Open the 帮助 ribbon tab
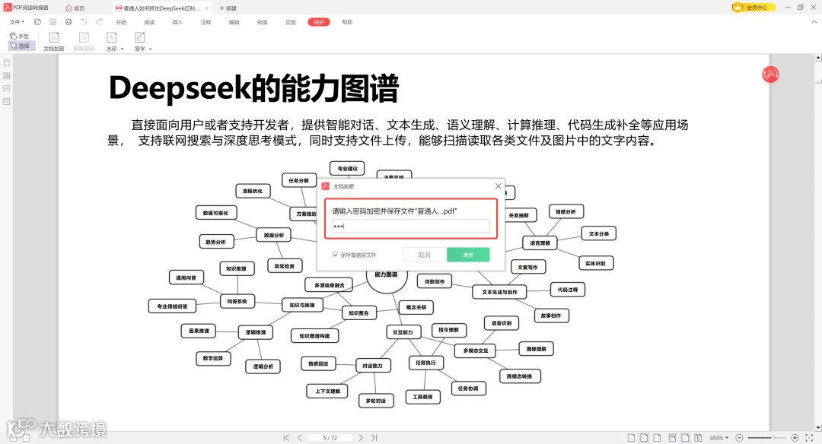The height and width of the screenshot is (444, 822). 347,23
